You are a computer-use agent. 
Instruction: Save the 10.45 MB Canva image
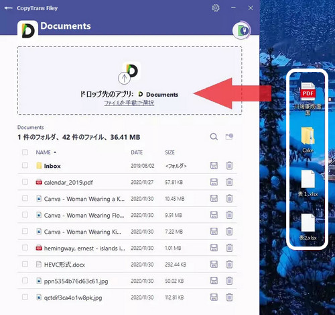(214, 199)
